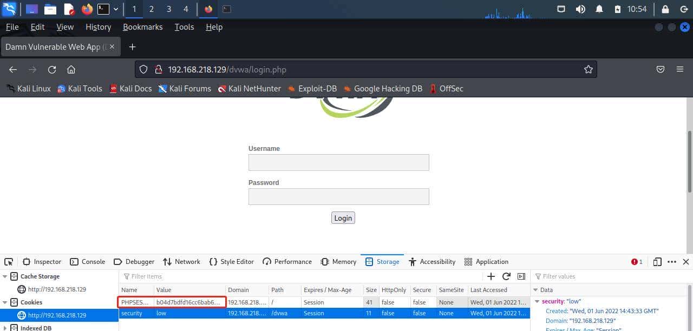Open the Google Hacking DB bookmark
Screen dimensions: 693x331
(383, 89)
